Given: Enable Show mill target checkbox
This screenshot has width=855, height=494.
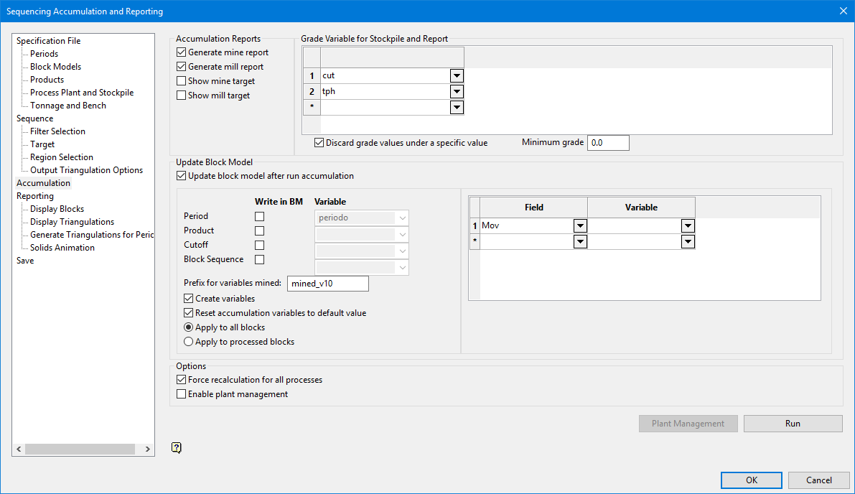Looking at the screenshot, I should 181,95.
